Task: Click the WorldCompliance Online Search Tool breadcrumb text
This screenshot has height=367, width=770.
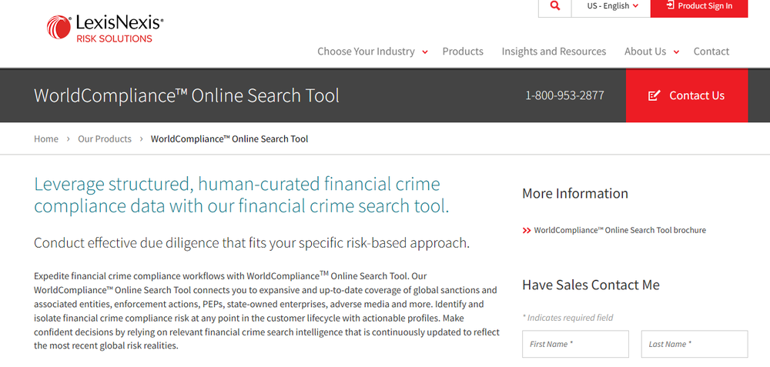Action: coord(229,138)
